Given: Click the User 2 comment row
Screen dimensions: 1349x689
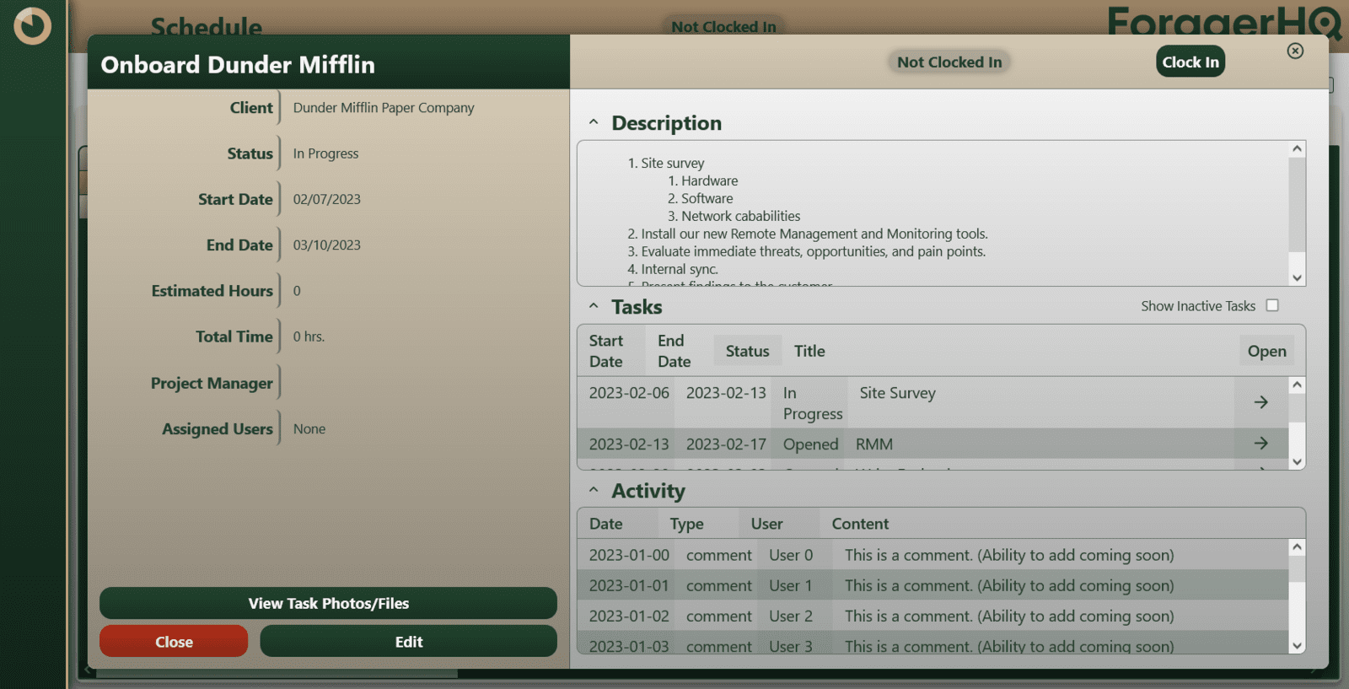Looking at the screenshot, I should (x=932, y=616).
